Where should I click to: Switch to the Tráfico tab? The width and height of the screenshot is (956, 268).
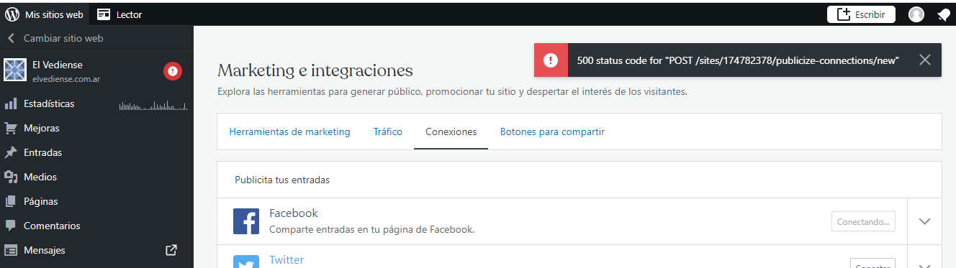[x=388, y=132]
